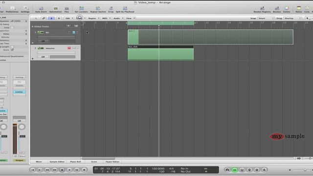Expand the Global Tracks disclosure triangle
The image size is (313, 176).
33,26
